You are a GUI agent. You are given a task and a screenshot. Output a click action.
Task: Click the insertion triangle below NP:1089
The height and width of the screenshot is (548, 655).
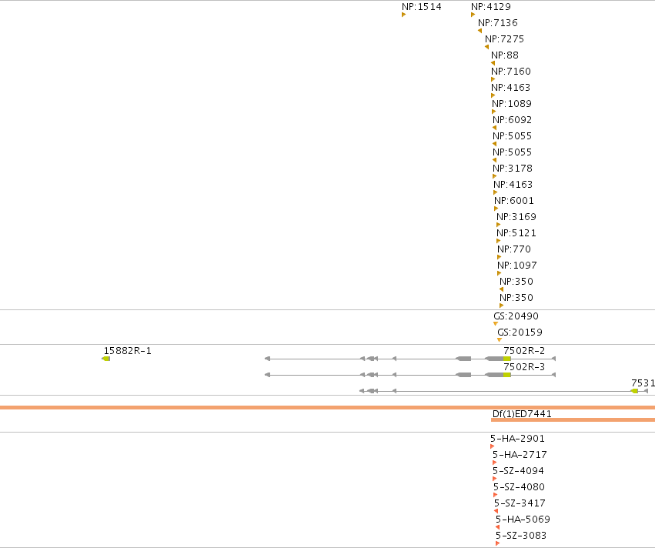click(x=494, y=112)
